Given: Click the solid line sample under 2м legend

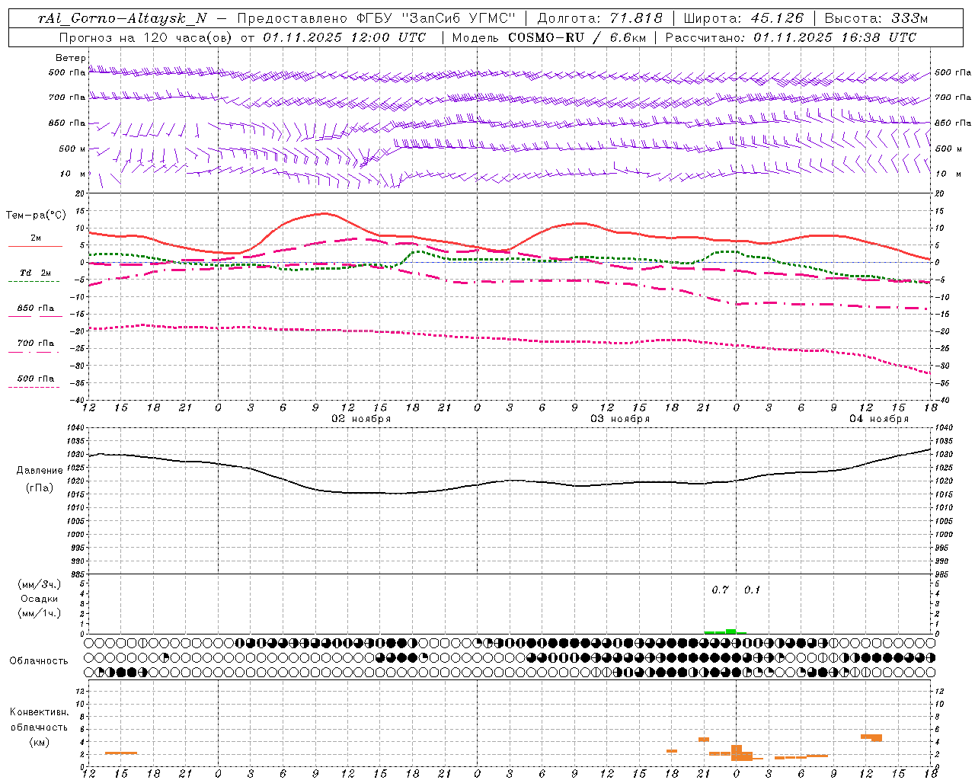Looking at the screenshot, I should [35, 247].
